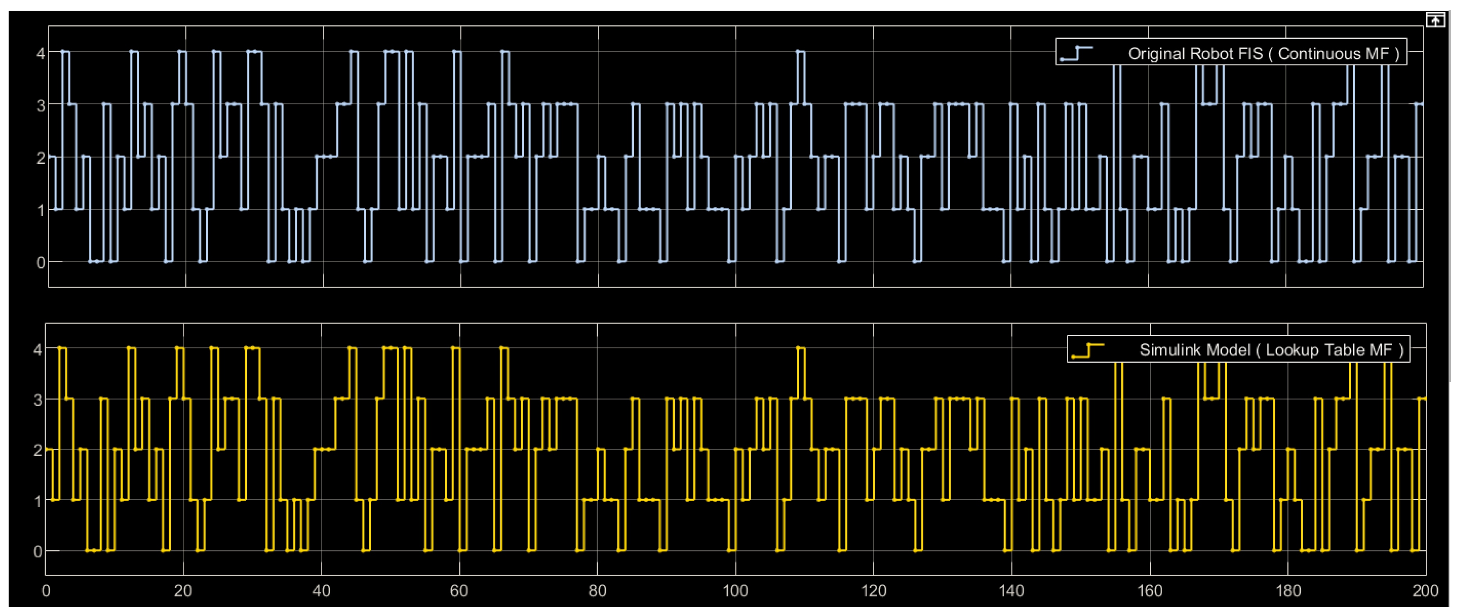This screenshot has height=614, width=1458.
Task: Click bottom plot y-axis label 2
Action: [x=37, y=451]
